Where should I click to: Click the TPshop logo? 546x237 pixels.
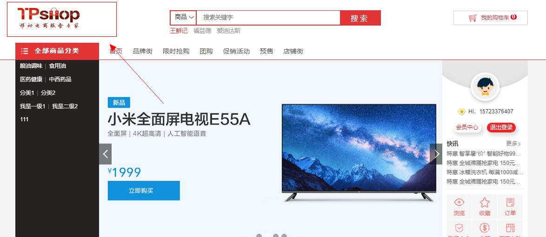pos(49,19)
